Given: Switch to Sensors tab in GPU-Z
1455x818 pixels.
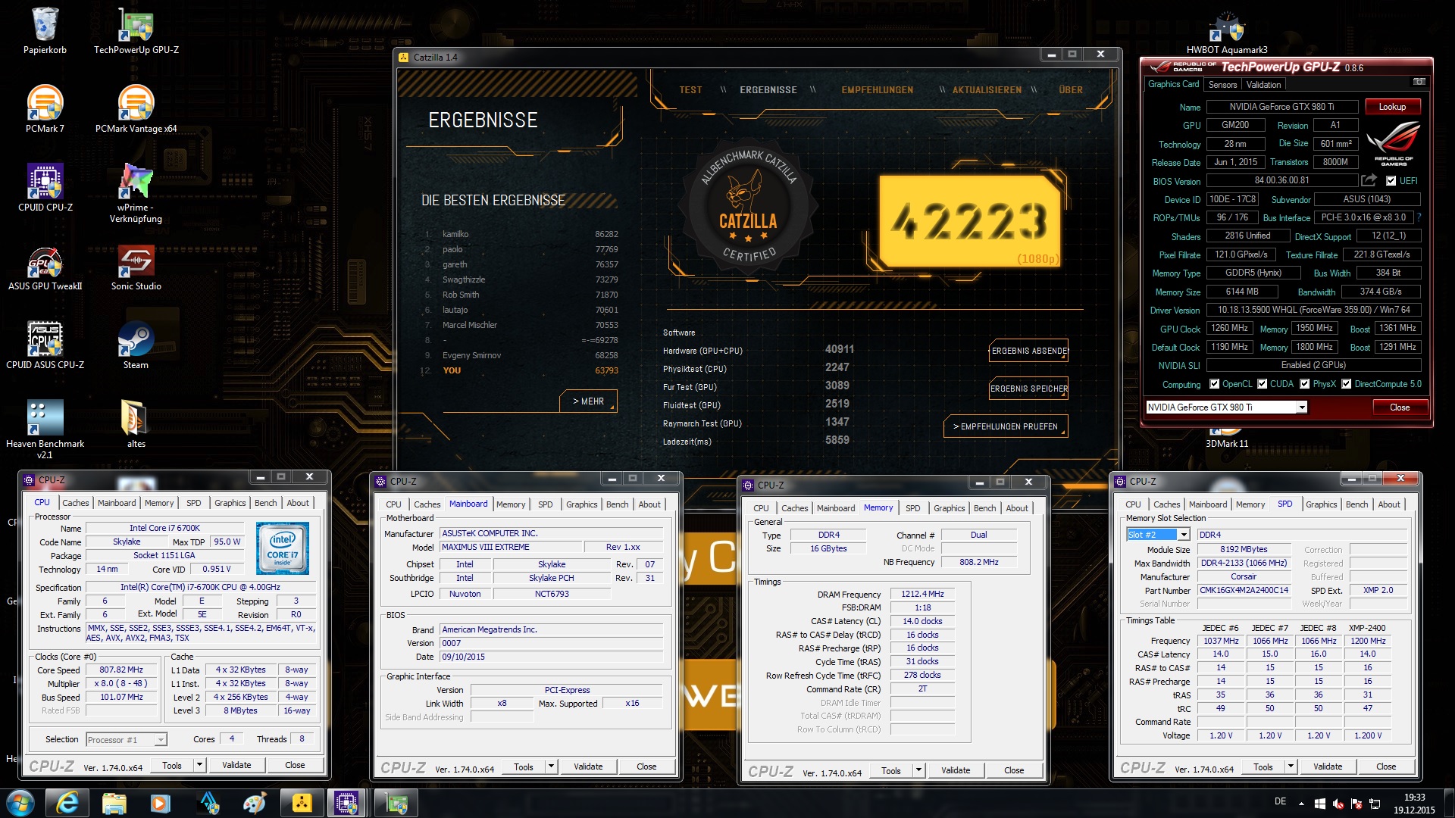Looking at the screenshot, I should [1222, 85].
